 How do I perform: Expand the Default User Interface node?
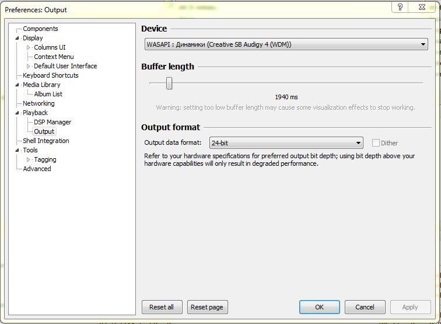28,66
